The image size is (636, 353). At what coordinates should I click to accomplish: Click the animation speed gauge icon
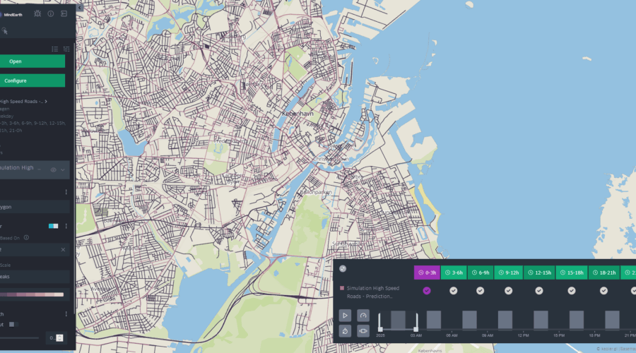tap(364, 315)
